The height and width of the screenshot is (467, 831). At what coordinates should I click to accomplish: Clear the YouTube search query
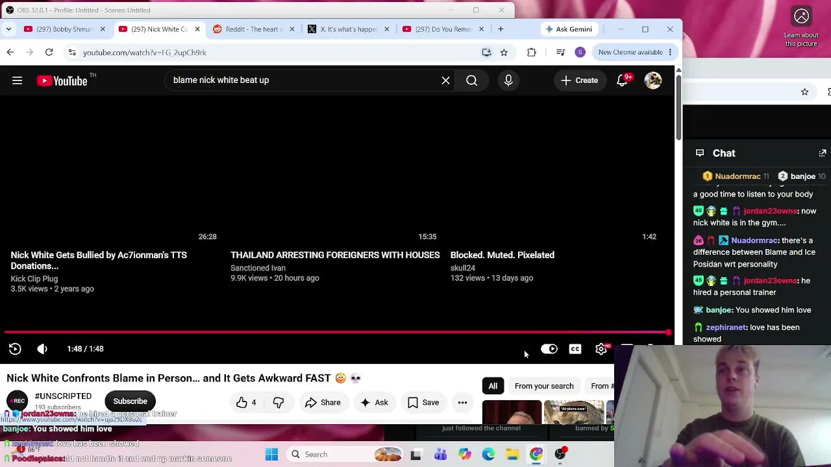[x=445, y=80]
